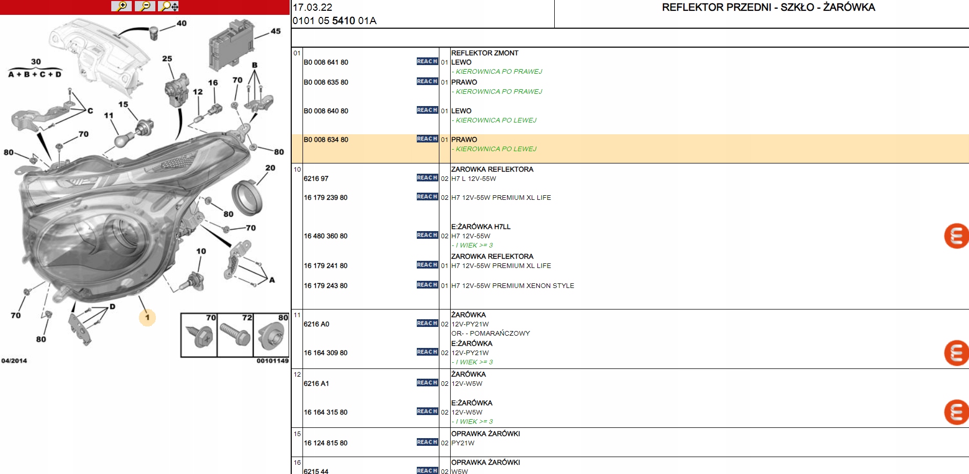Click REACH badge next to 16 179 239 80
This screenshot has width=969, height=474.
tap(427, 197)
